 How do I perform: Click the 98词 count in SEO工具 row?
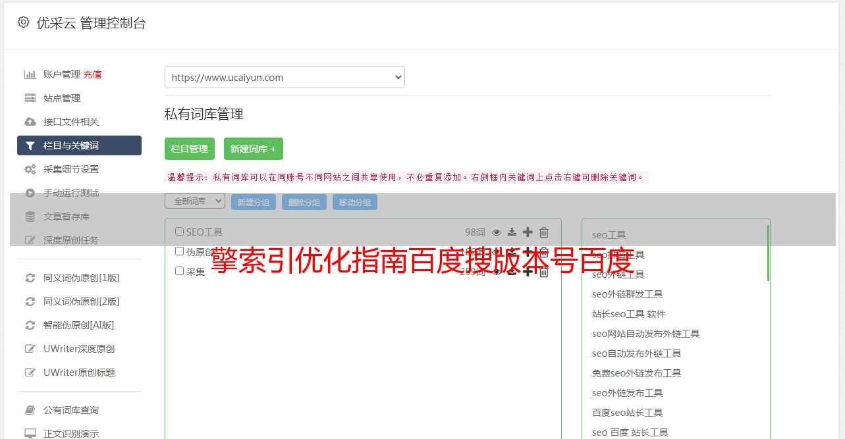pos(475,232)
